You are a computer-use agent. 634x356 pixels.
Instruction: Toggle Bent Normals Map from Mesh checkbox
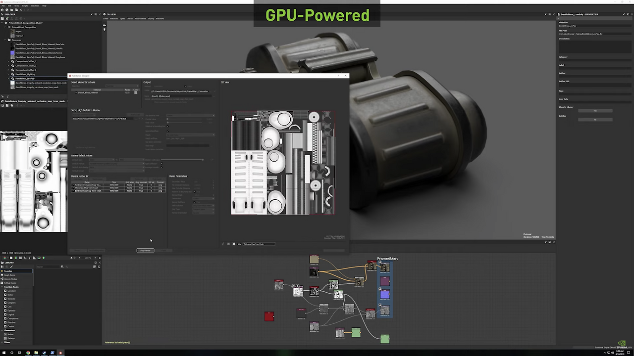(73, 191)
